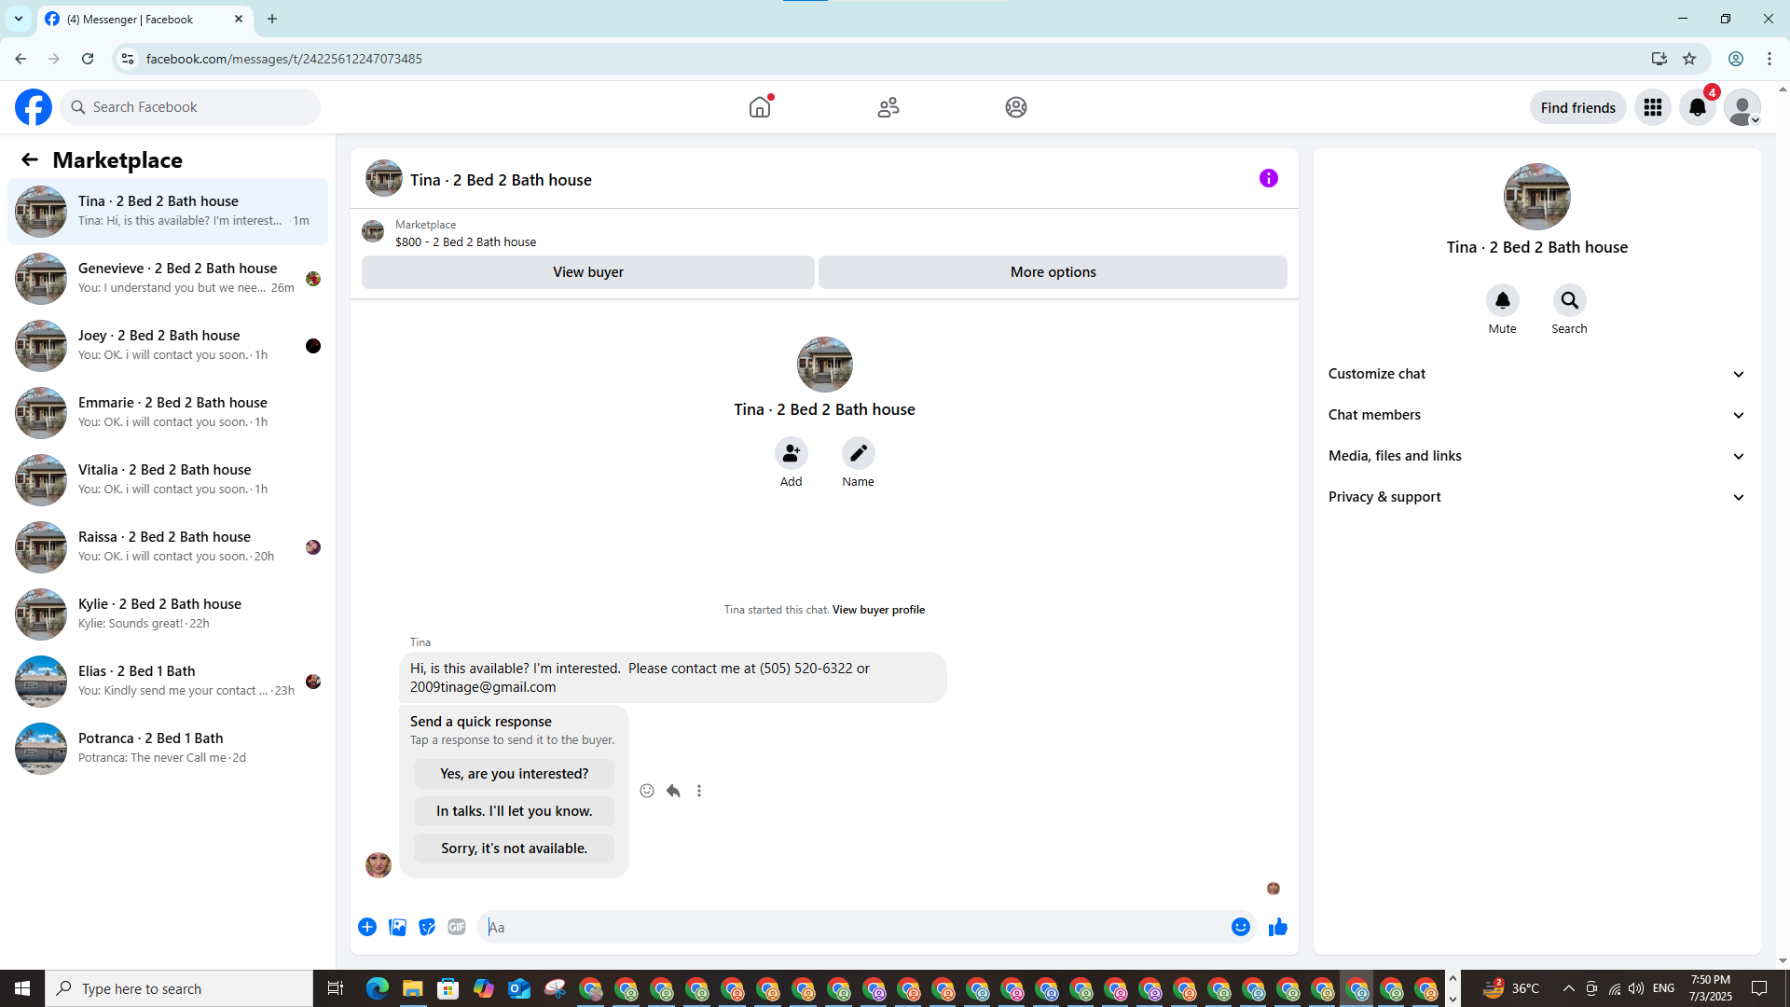1790x1007 pixels.
Task: Mute this chat with the bell icon
Action: click(1502, 300)
